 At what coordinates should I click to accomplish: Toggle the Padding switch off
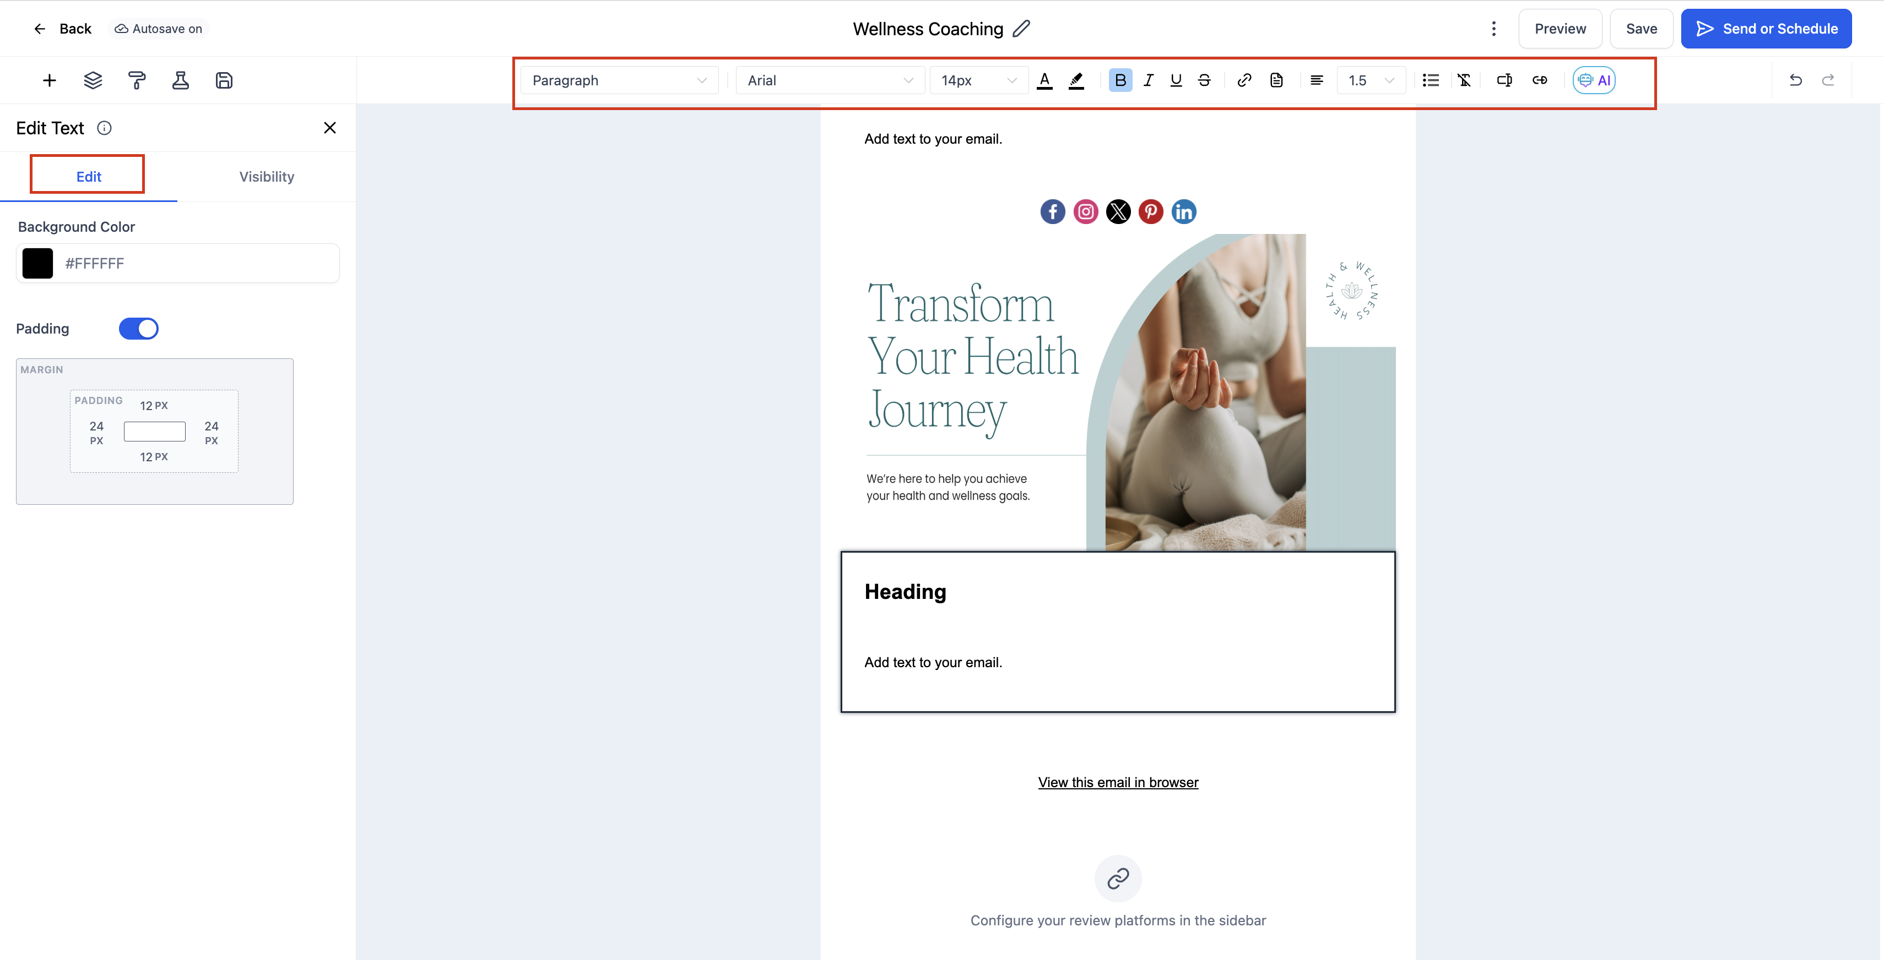point(139,329)
